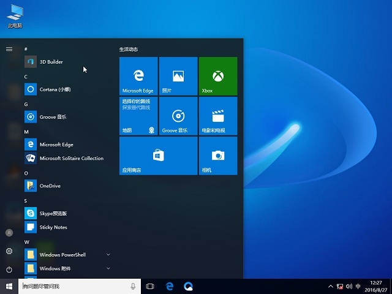Click the Cortana search box
Image resolution: width=392 pixels, height=294 pixels.
click(x=73, y=286)
